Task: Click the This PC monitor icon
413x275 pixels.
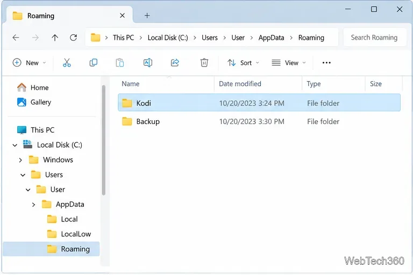Action: 22,130
